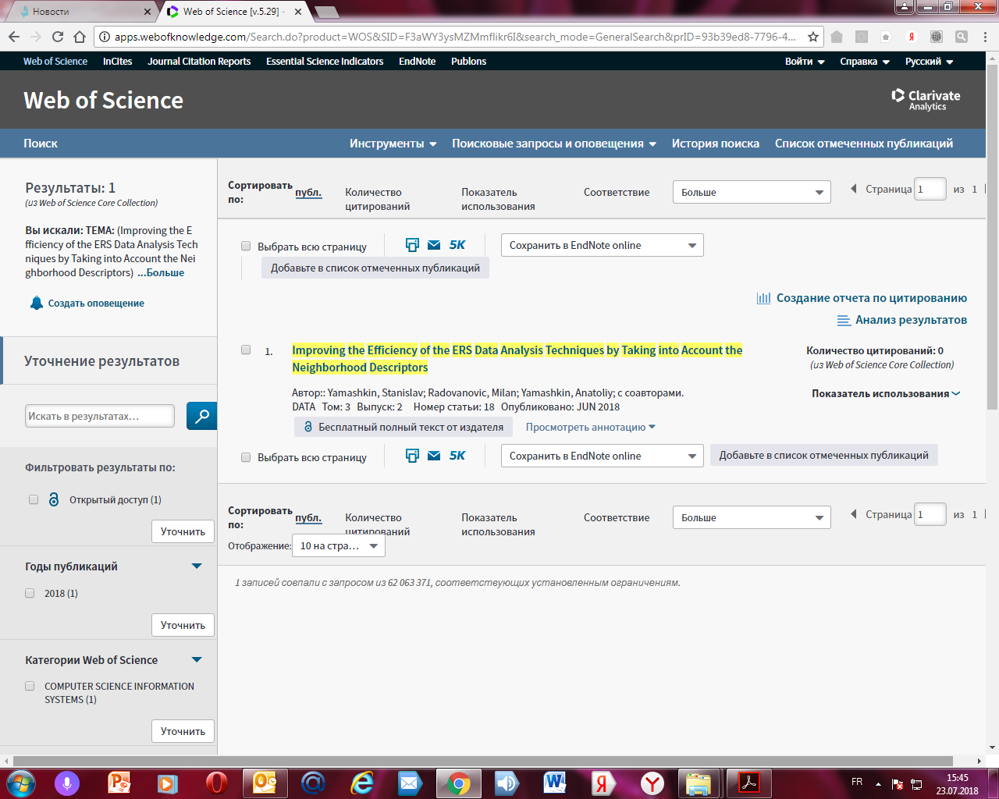999x799 pixels.
Task: Click the browser page reload icon
Action: [58, 37]
